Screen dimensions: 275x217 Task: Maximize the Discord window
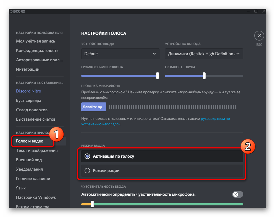(x=256, y=11)
